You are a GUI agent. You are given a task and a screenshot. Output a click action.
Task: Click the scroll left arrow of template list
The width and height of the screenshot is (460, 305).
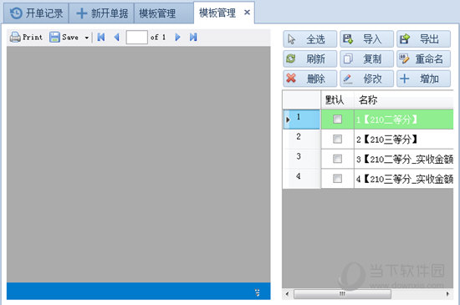(x=287, y=294)
